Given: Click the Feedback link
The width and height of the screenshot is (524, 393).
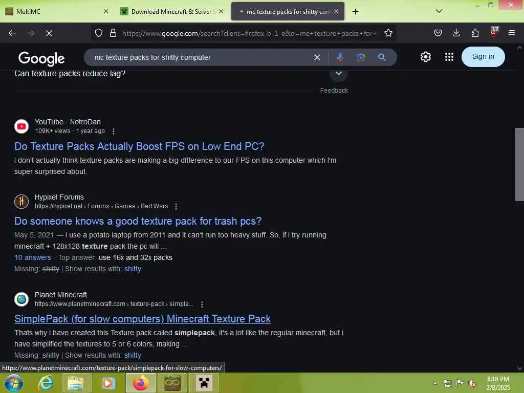Looking at the screenshot, I should tap(334, 91).
